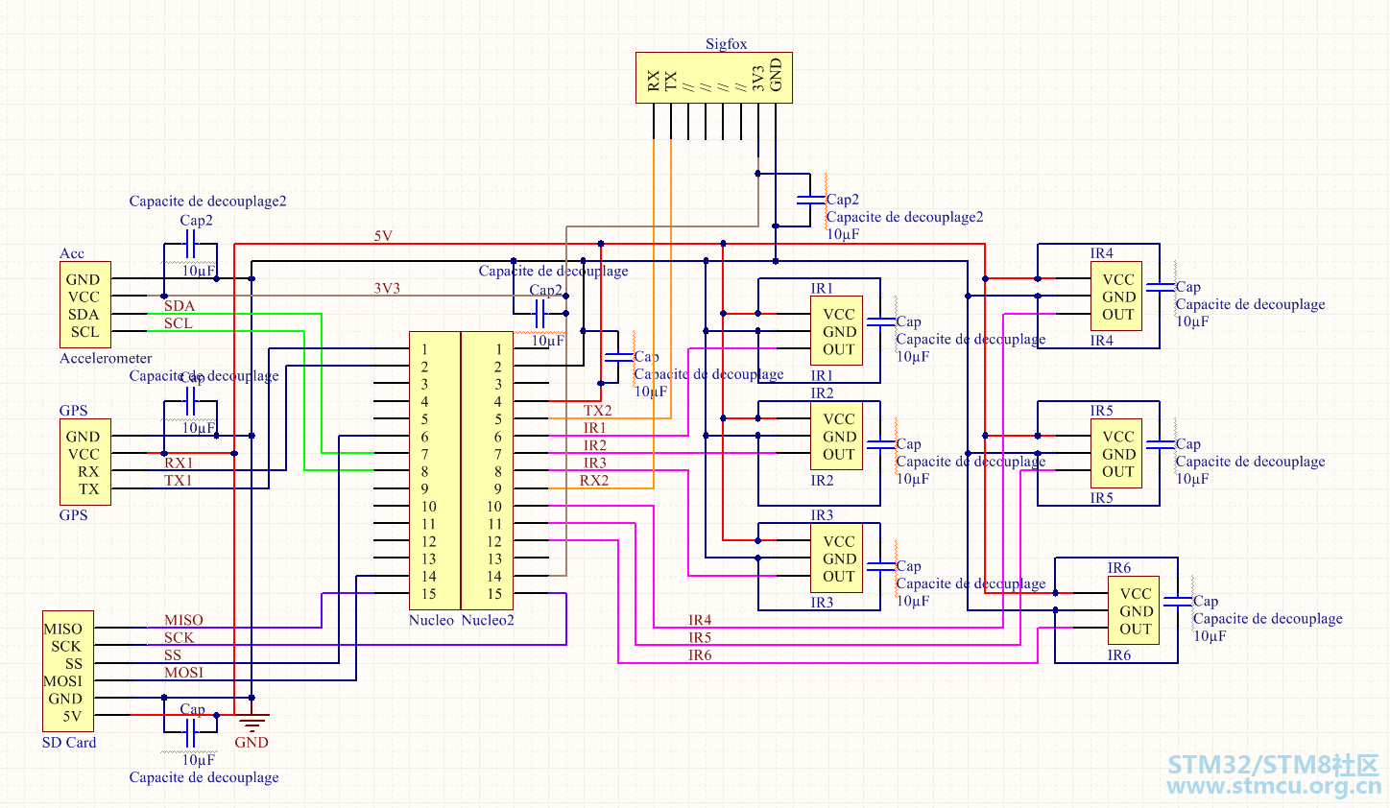Select the TX1 net label
Viewport: 1390px width, 808px height.
(179, 481)
